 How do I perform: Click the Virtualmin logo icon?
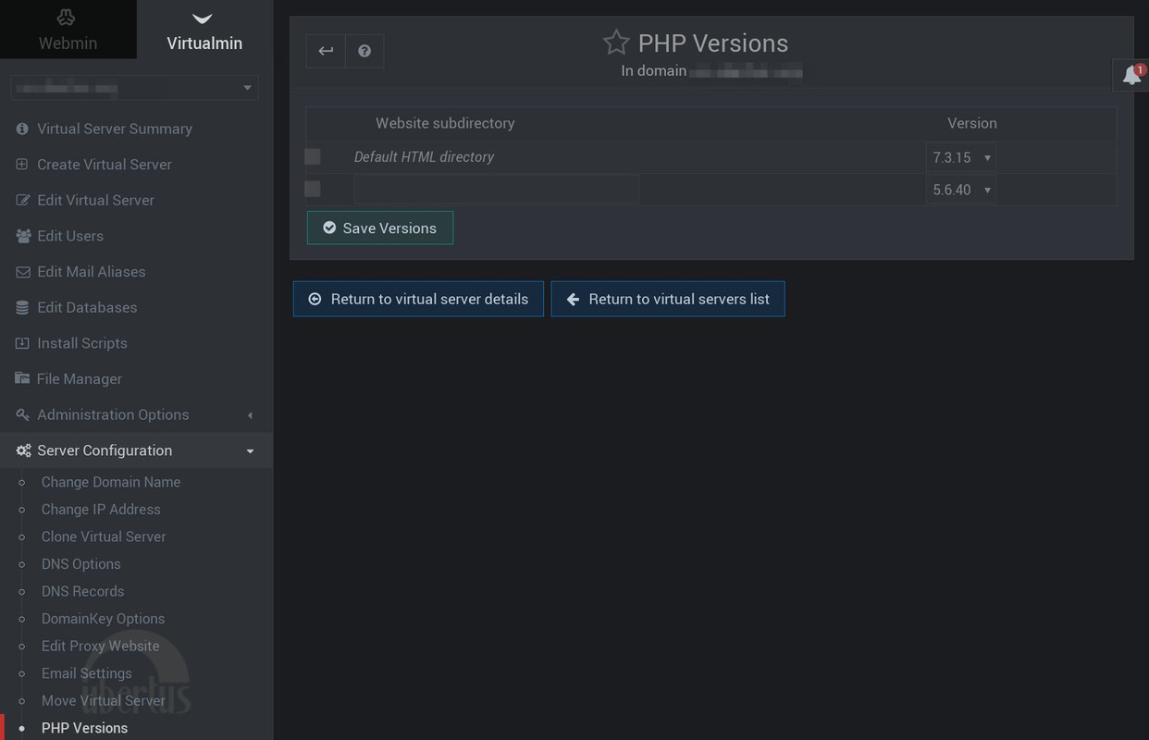click(x=203, y=18)
